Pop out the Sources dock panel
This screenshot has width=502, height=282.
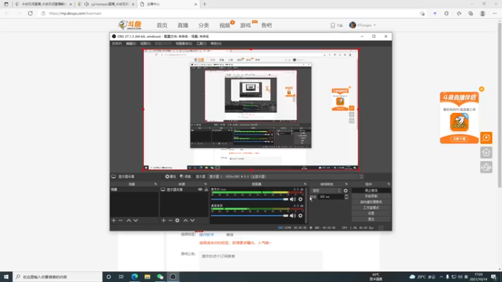(x=206, y=184)
